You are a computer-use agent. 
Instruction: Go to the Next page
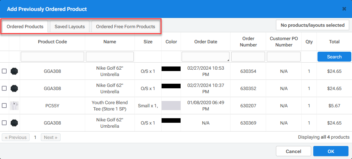pos(50,137)
